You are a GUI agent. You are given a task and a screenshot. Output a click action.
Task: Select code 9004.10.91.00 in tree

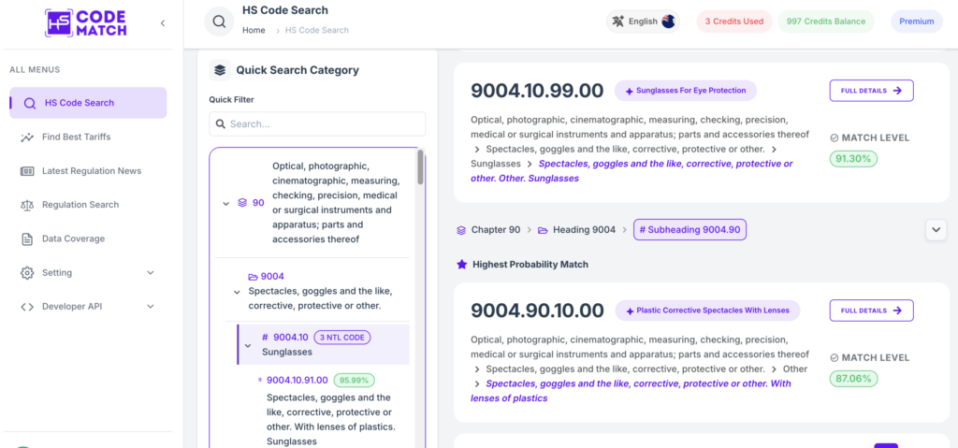coord(297,380)
